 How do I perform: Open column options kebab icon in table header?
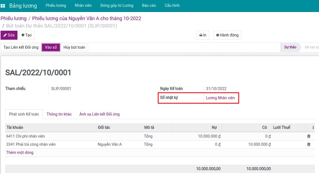coord(313,128)
